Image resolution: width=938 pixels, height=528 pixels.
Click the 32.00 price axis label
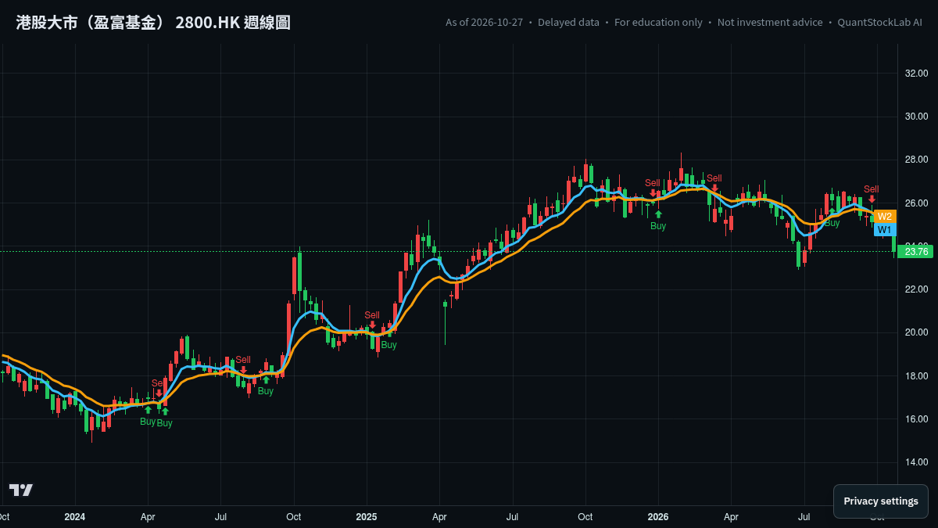915,74
